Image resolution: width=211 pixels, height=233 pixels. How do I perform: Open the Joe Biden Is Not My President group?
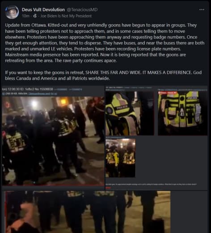[x=66, y=16]
